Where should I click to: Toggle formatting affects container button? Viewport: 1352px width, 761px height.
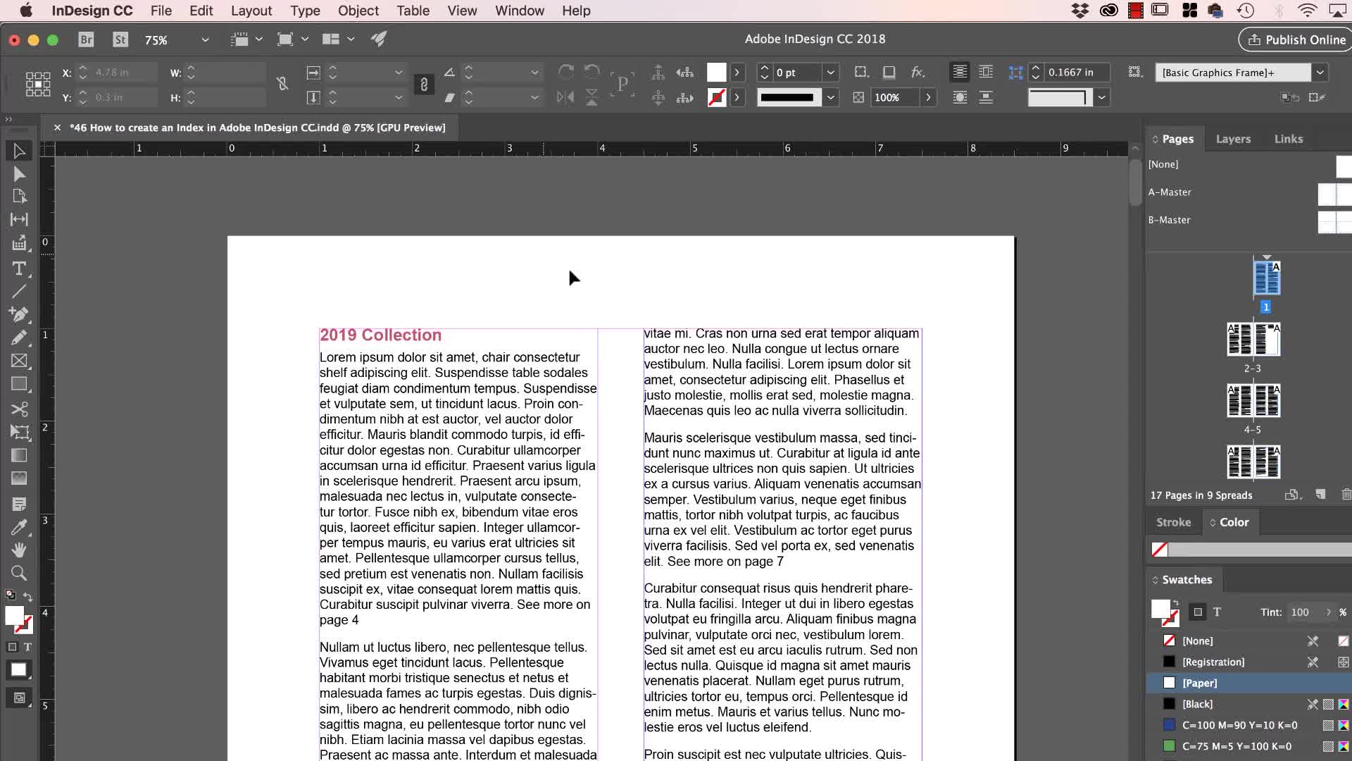click(x=12, y=647)
